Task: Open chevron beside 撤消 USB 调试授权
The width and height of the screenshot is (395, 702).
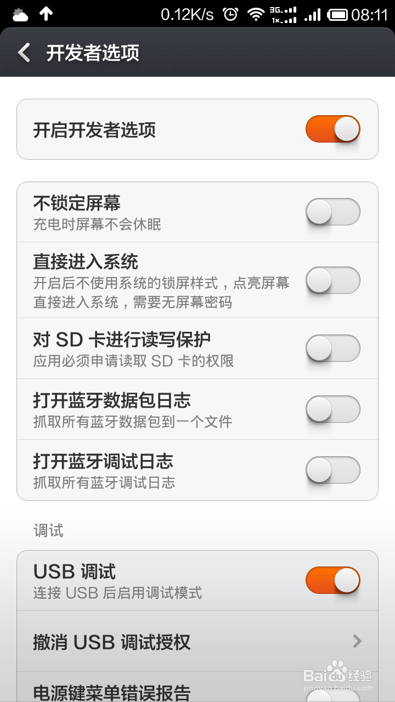Action: click(x=357, y=641)
